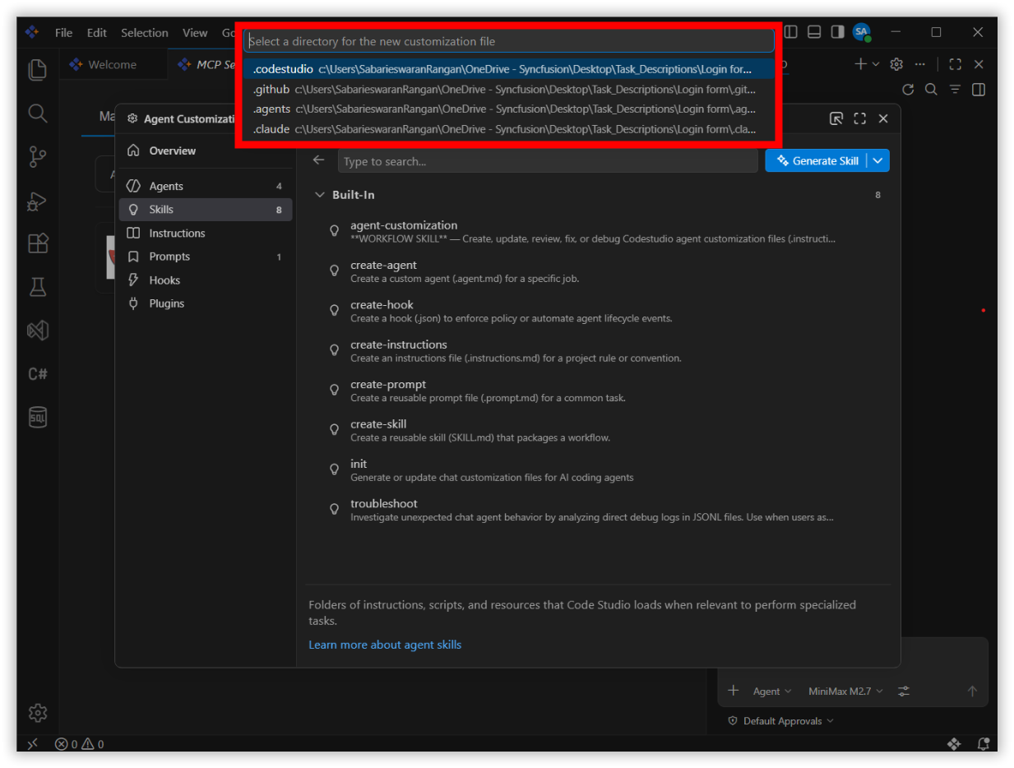This screenshot has width=1014, height=768.
Task: Open the Testing flask icon
Action: [x=38, y=286]
